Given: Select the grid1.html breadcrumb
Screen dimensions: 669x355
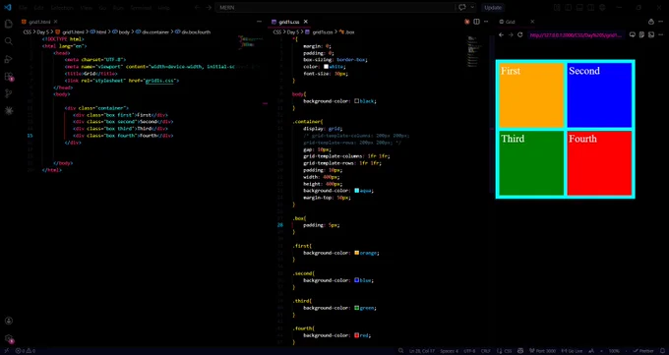Looking at the screenshot, I should 70,32.
